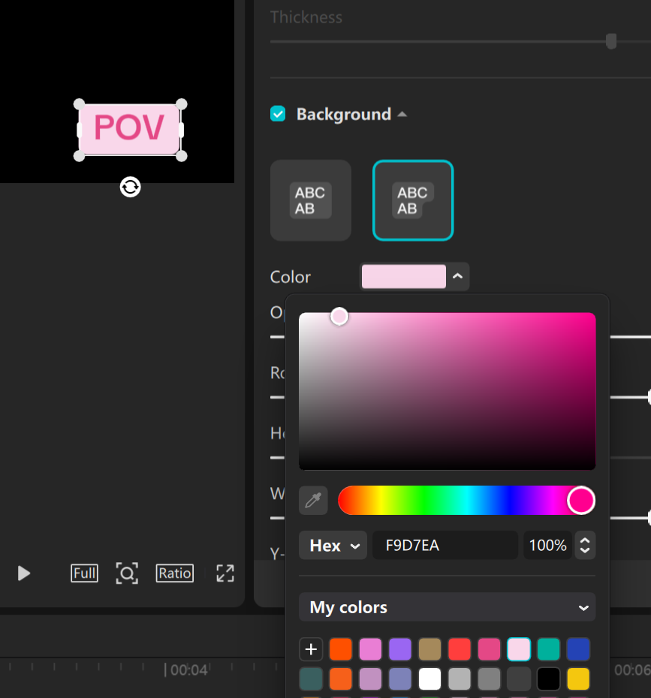The width and height of the screenshot is (651, 698).
Task: Pick the dark teal swatch in second row
Action: (x=311, y=678)
